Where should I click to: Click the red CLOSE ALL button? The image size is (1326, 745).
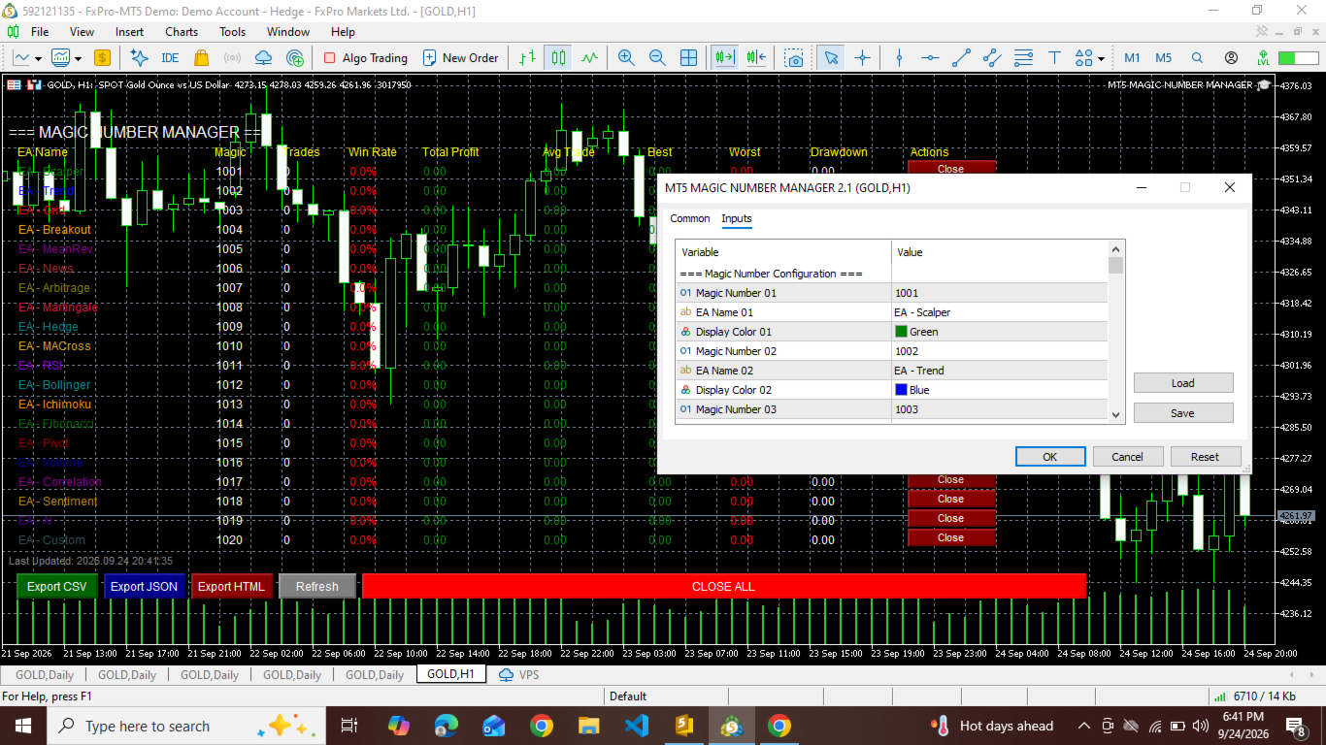click(x=723, y=586)
